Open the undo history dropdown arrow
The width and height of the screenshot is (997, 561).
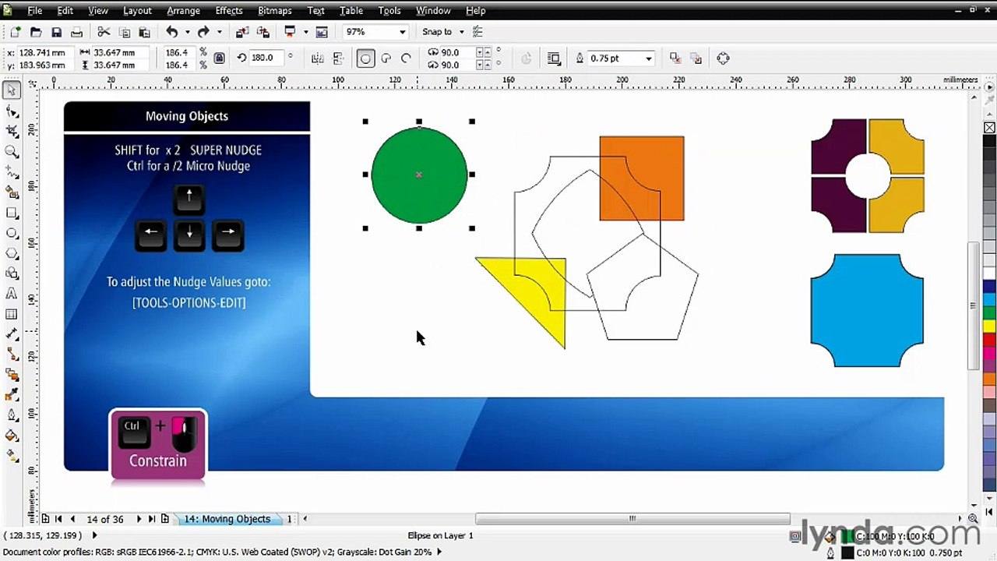[188, 32]
